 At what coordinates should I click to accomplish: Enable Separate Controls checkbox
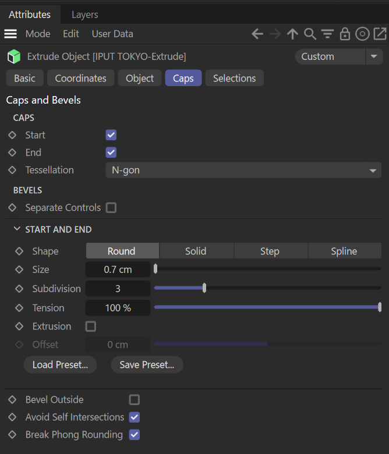tap(111, 208)
